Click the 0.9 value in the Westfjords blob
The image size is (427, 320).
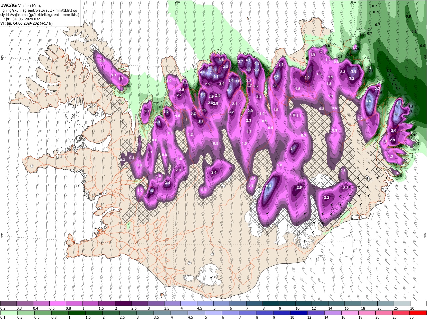tap(102, 61)
